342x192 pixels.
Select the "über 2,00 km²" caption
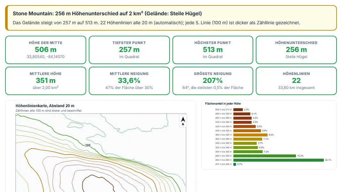coord(46,88)
